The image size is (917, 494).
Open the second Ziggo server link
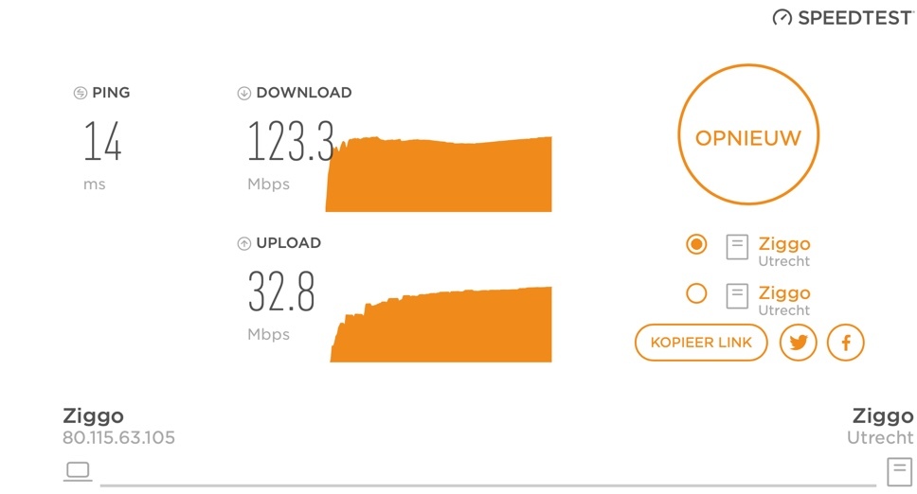pyautogui.click(x=784, y=292)
